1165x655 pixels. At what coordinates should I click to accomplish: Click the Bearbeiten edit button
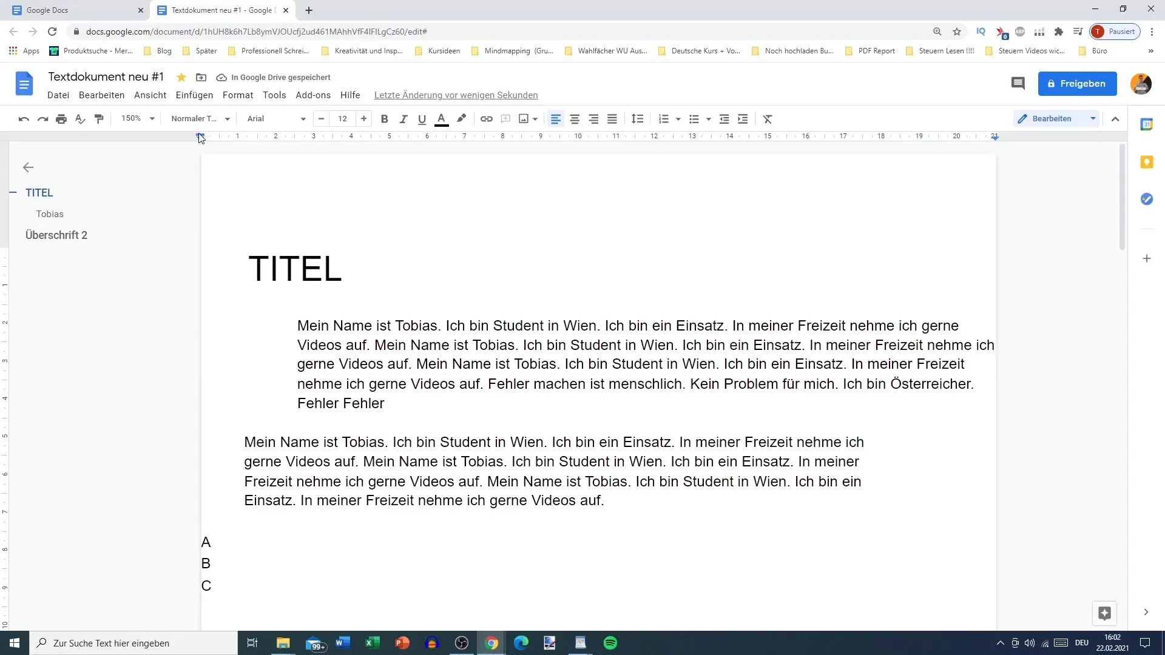(1052, 118)
